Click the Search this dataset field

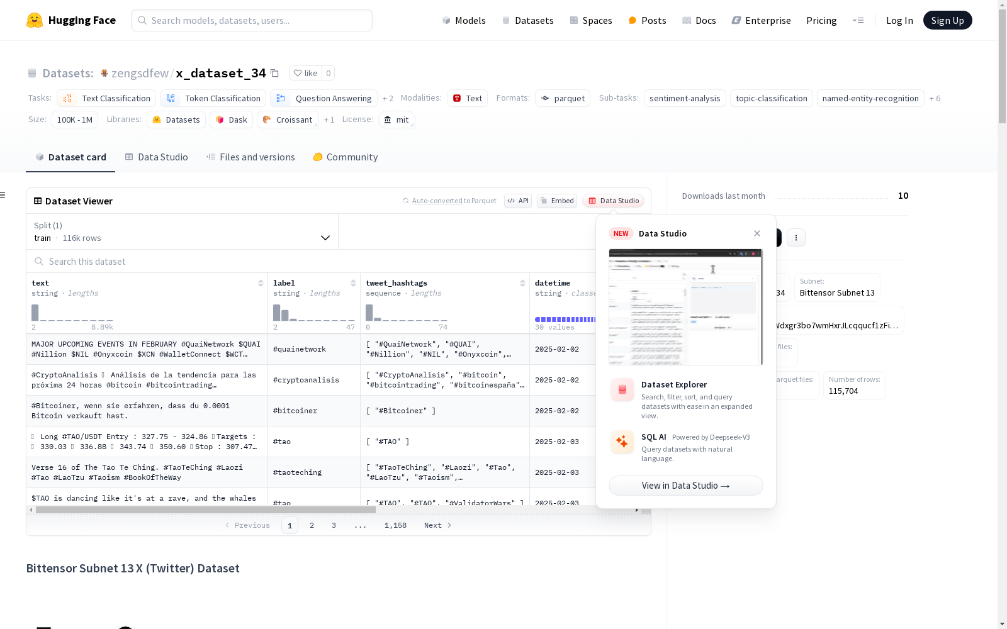tap(312, 261)
